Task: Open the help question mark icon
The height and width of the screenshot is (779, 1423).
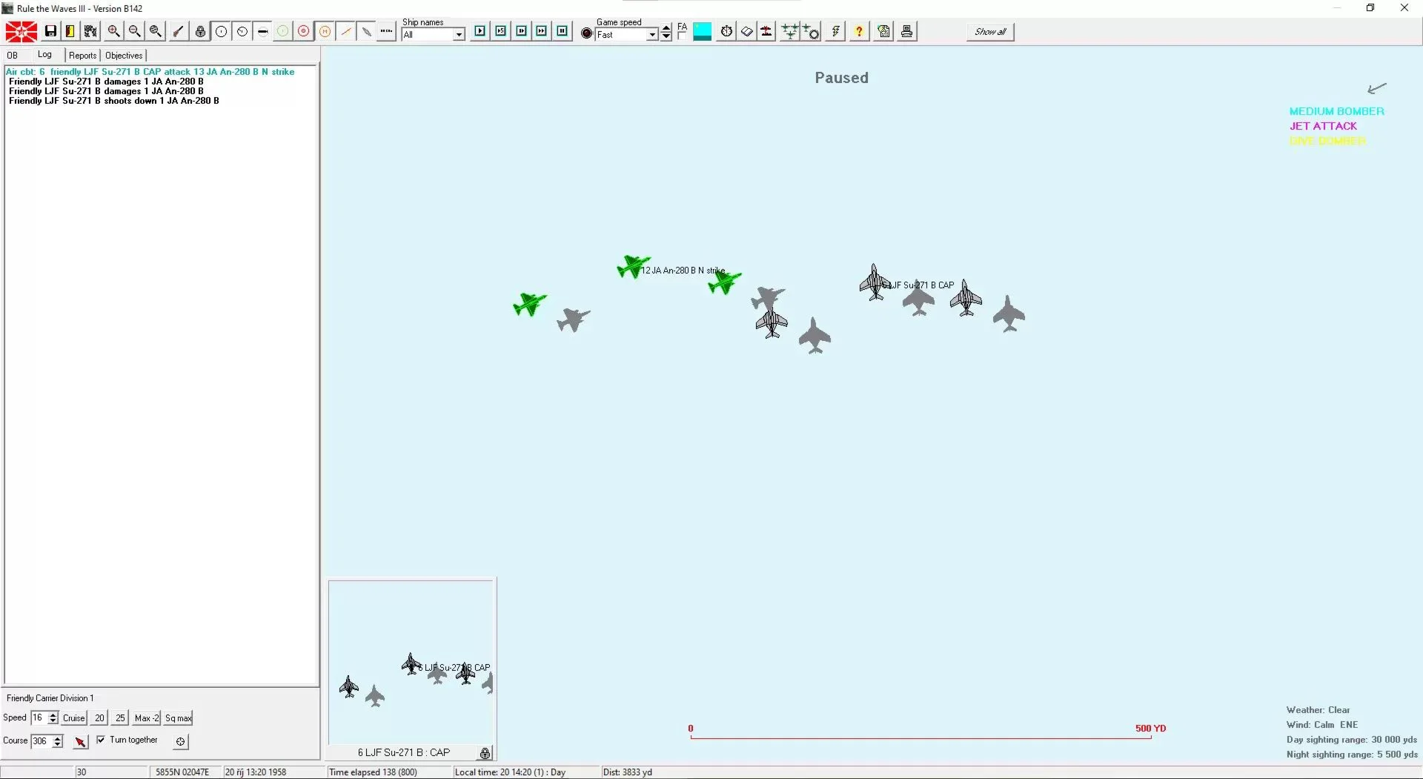Action: pos(858,31)
